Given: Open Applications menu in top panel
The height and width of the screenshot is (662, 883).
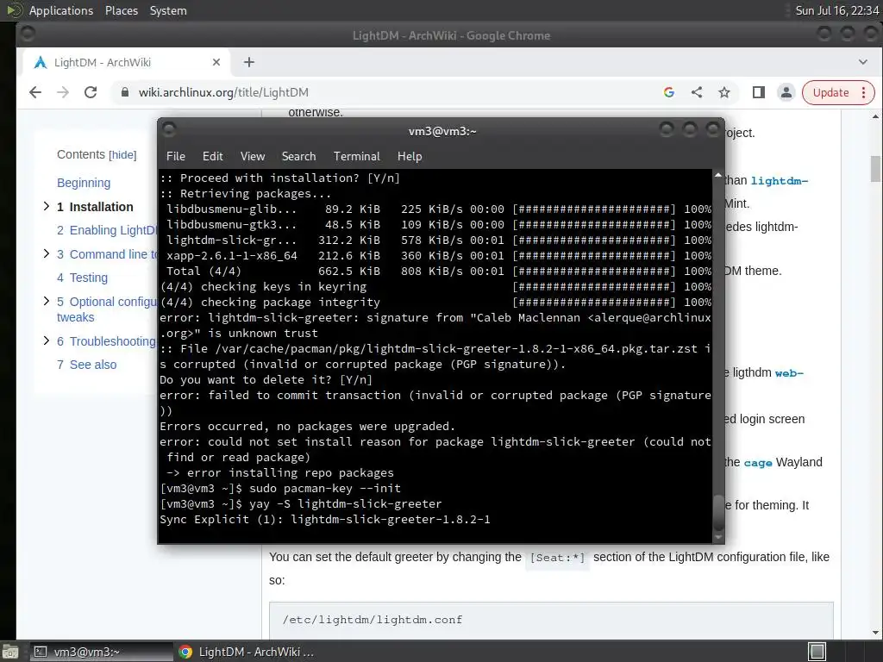Looking at the screenshot, I should pyautogui.click(x=61, y=10).
